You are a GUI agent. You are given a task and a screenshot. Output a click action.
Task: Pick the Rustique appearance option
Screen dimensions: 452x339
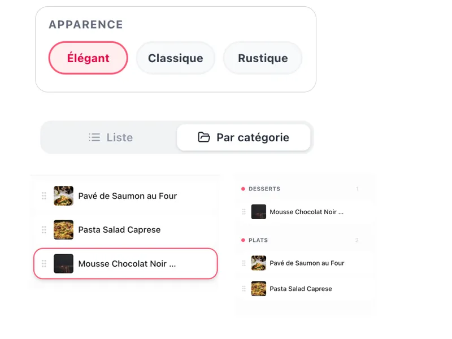pos(263,58)
